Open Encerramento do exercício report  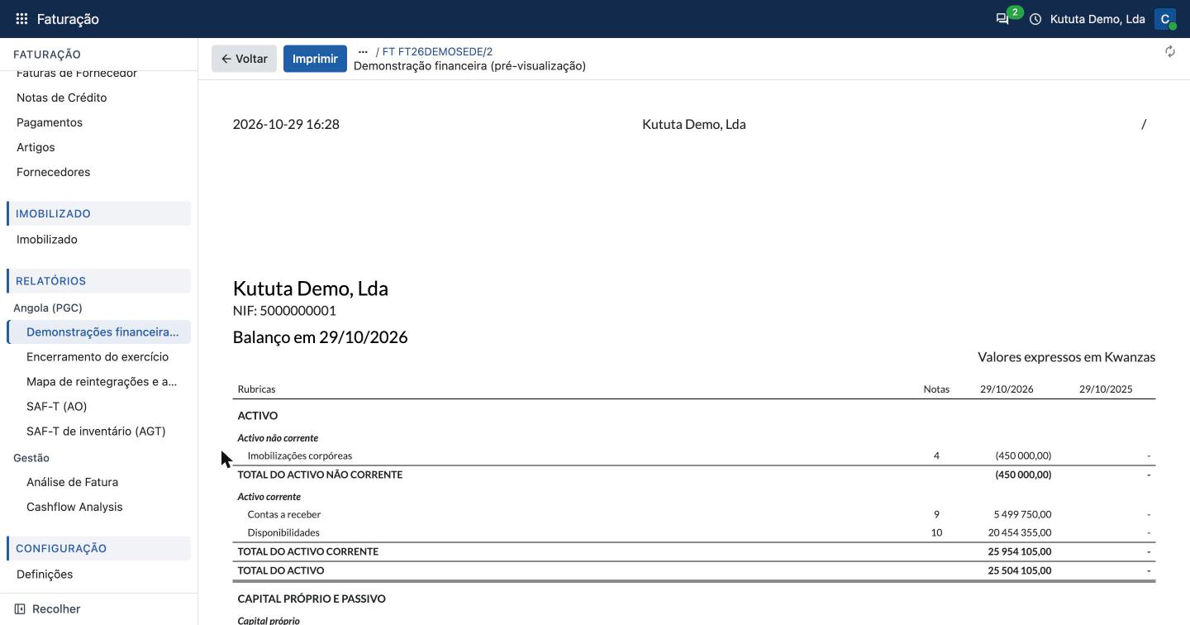[98, 357]
